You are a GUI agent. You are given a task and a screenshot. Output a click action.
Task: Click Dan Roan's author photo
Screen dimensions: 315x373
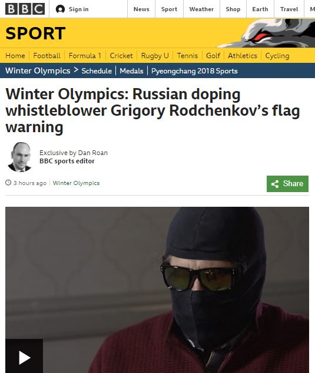[20, 157]
